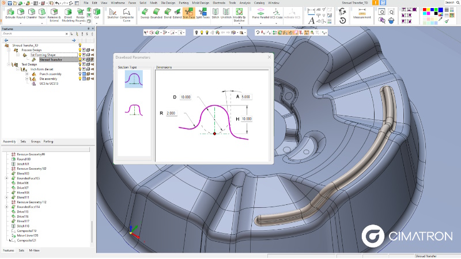Select the Extend face tool
The image size is (461, 259).
pyautogui.click(x=177, y=13)
